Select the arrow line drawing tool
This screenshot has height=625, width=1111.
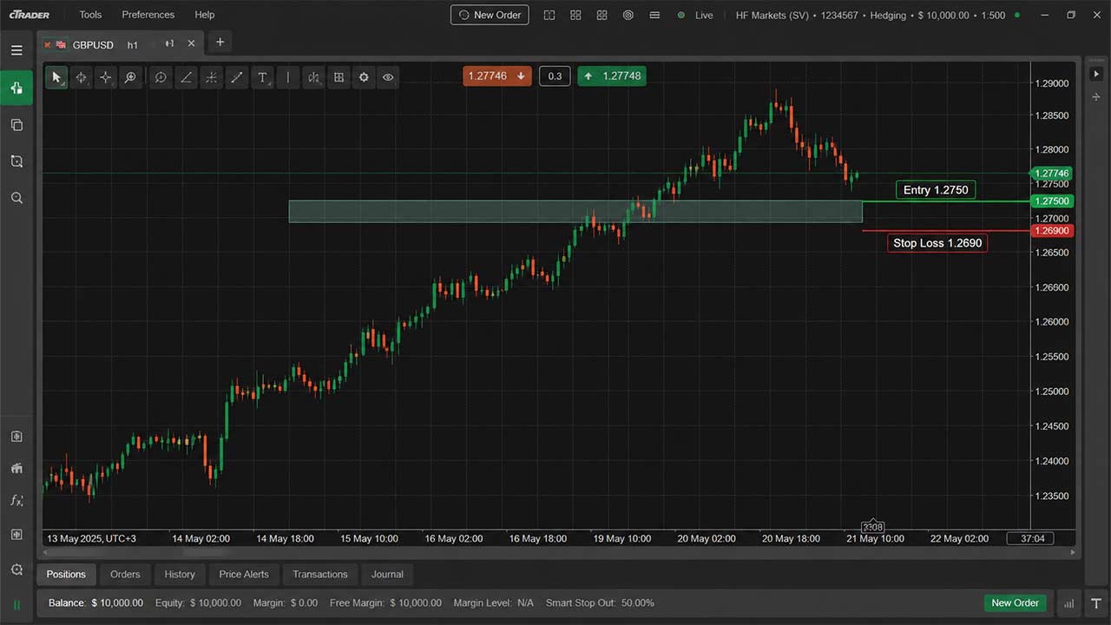point(236,77)
